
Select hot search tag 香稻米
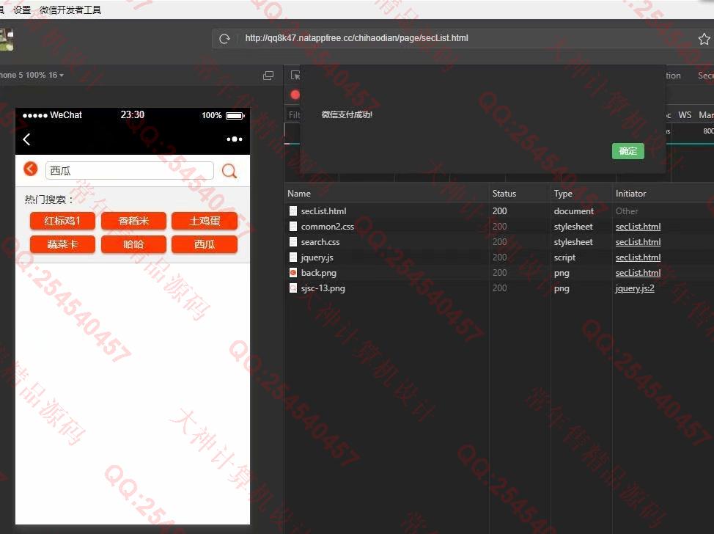pyautogui.click(x=133, y=221)
